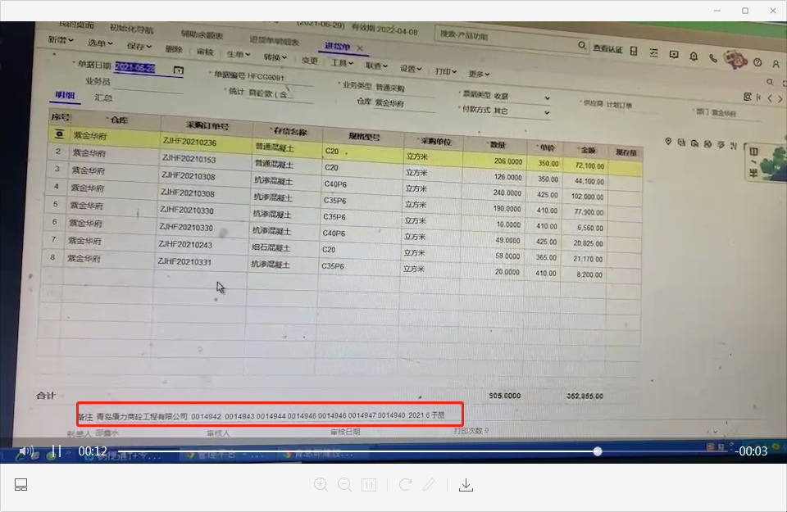The height and width of the screenshot is (512, 787).
Task: Expand the 转换 dropdown
Action: click(275, 57)
